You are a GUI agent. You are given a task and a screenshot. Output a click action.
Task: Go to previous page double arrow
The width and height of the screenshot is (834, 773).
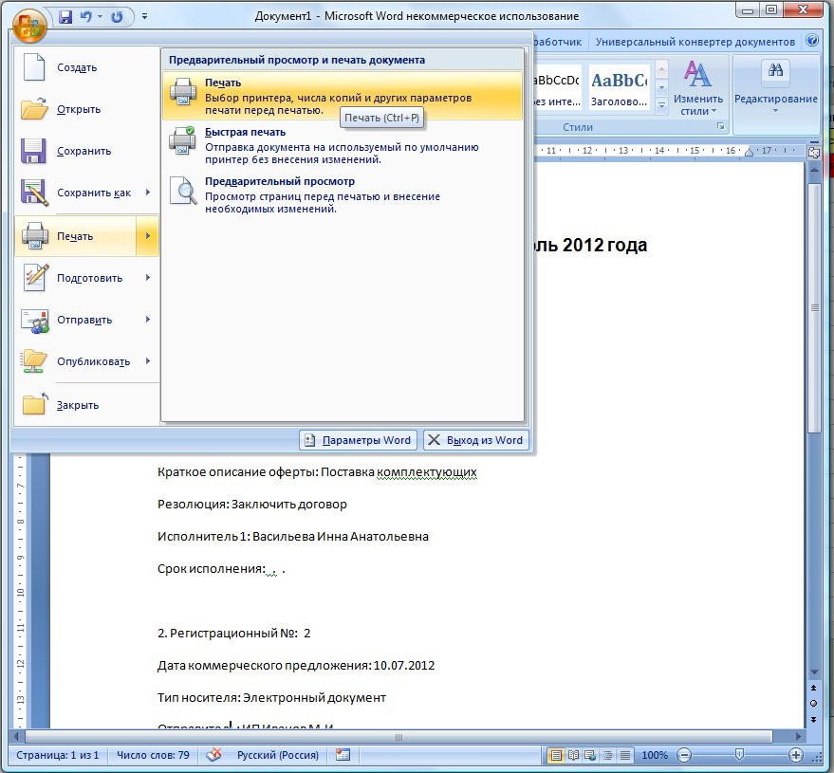pos(814,688)
